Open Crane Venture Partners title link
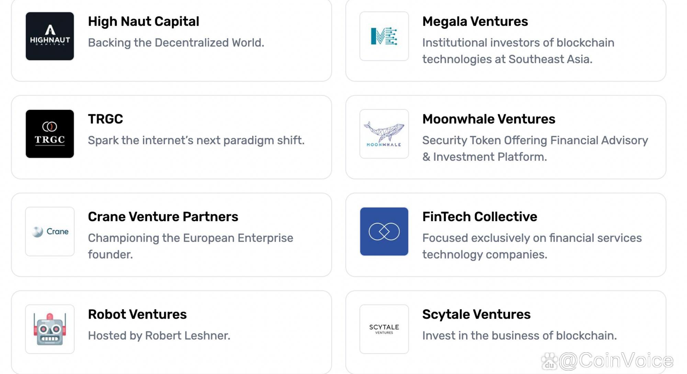Image resolution: width=687 pixels, height=374 pixels. coord(163,217)
